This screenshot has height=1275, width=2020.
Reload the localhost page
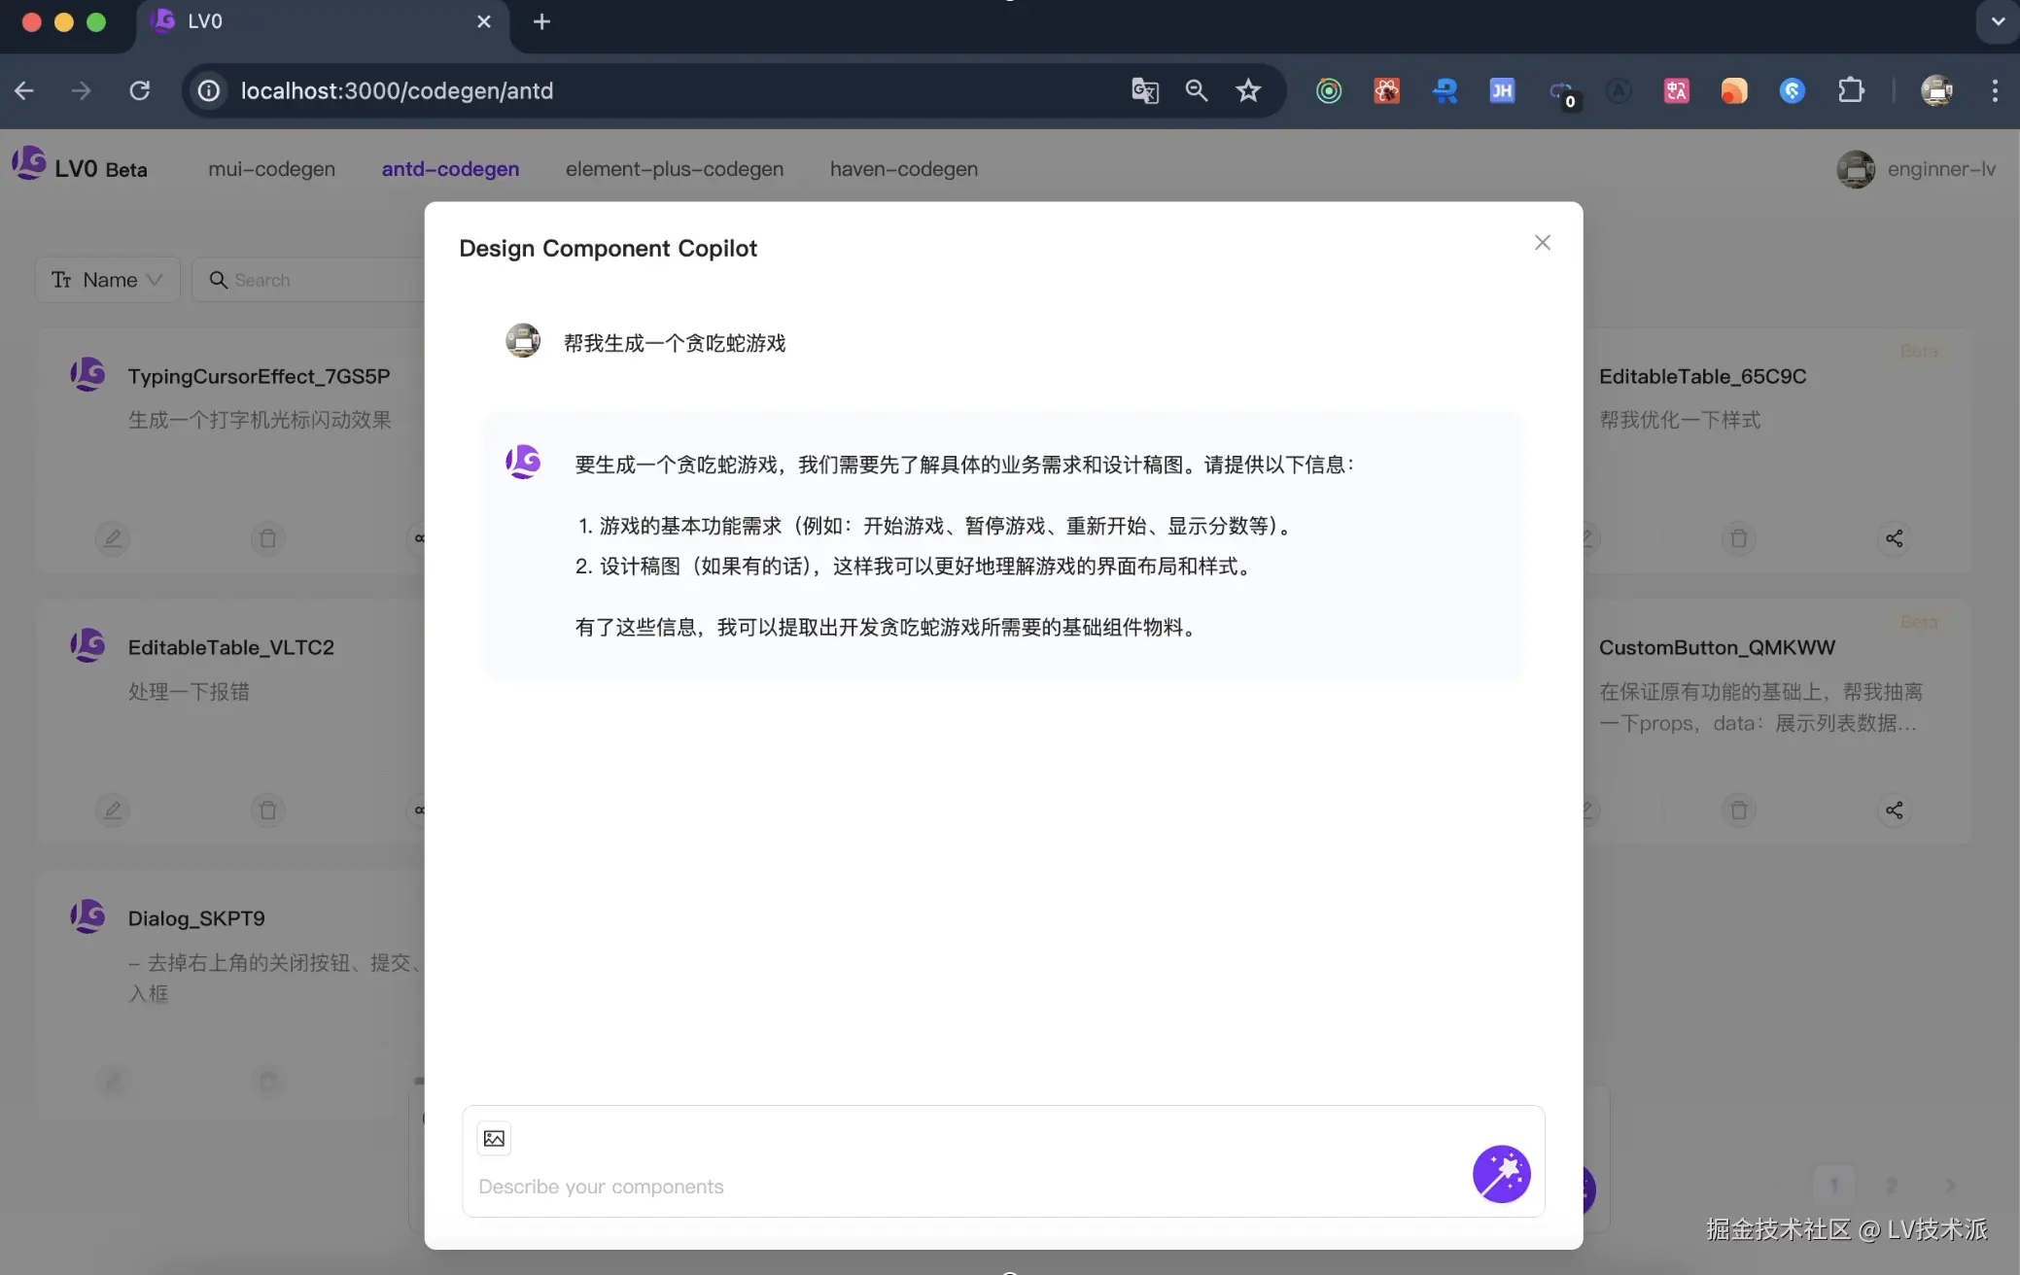[140, 90]
